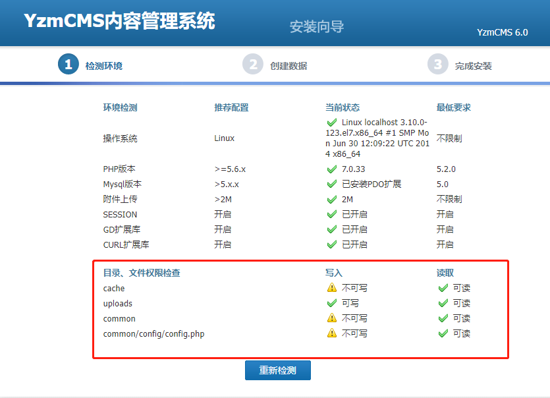Click green checkmark in common read column
Image resolution: width=550 pixels, height=398 pixels.
point(443,318)
